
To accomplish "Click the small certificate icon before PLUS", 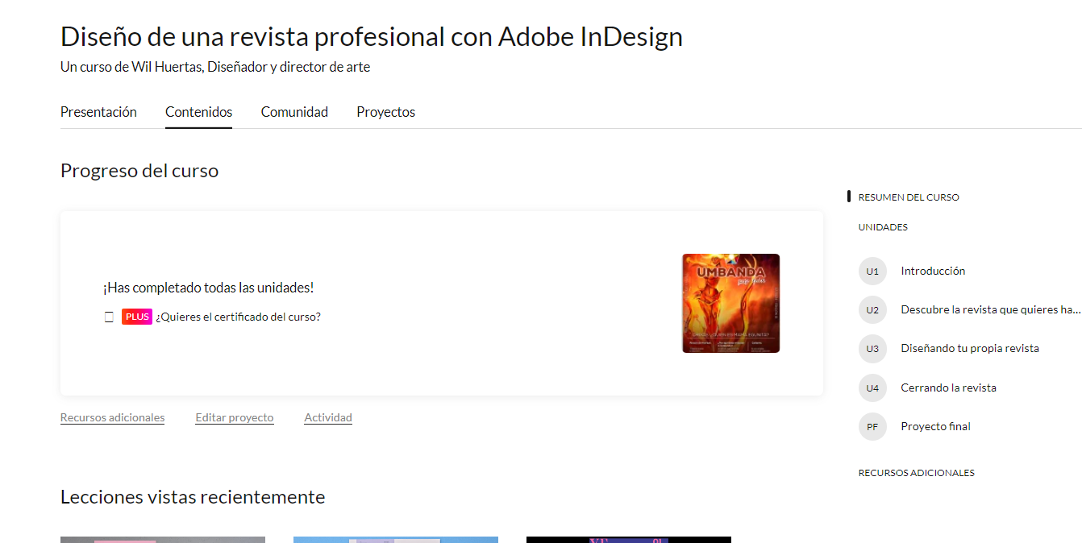I will (x=109, y=317).
